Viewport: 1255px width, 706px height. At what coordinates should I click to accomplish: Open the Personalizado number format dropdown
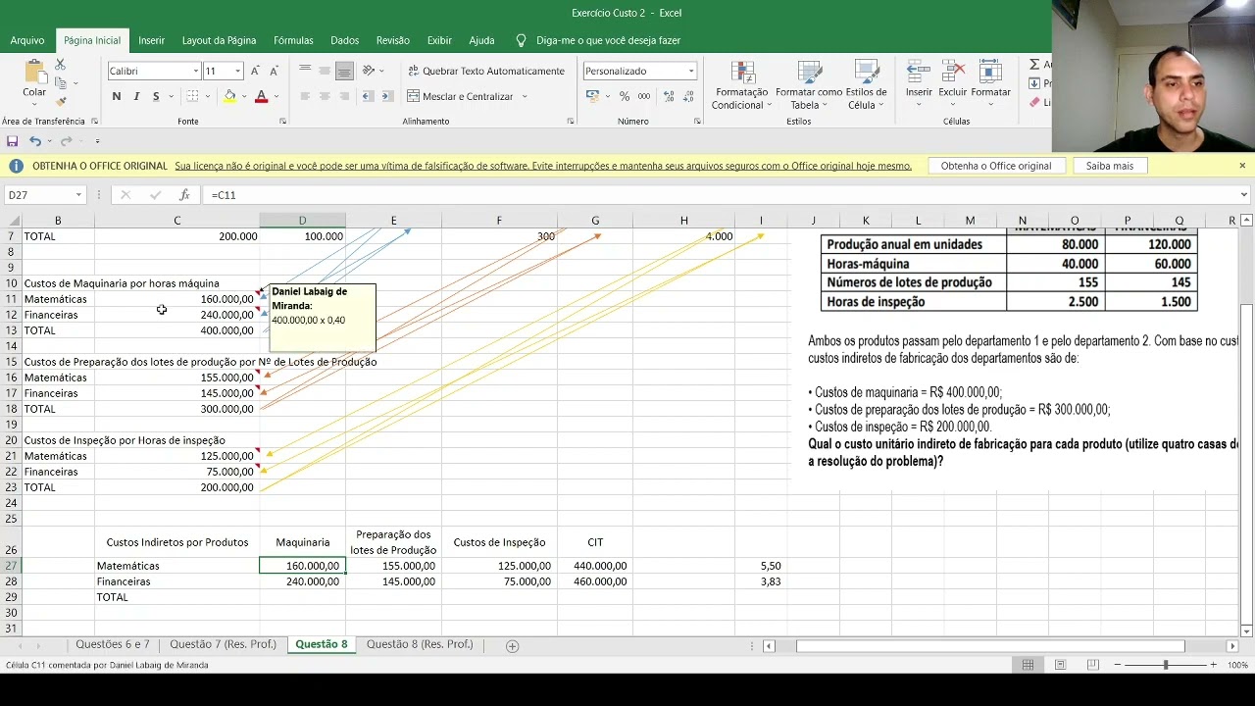click(690, 72)
